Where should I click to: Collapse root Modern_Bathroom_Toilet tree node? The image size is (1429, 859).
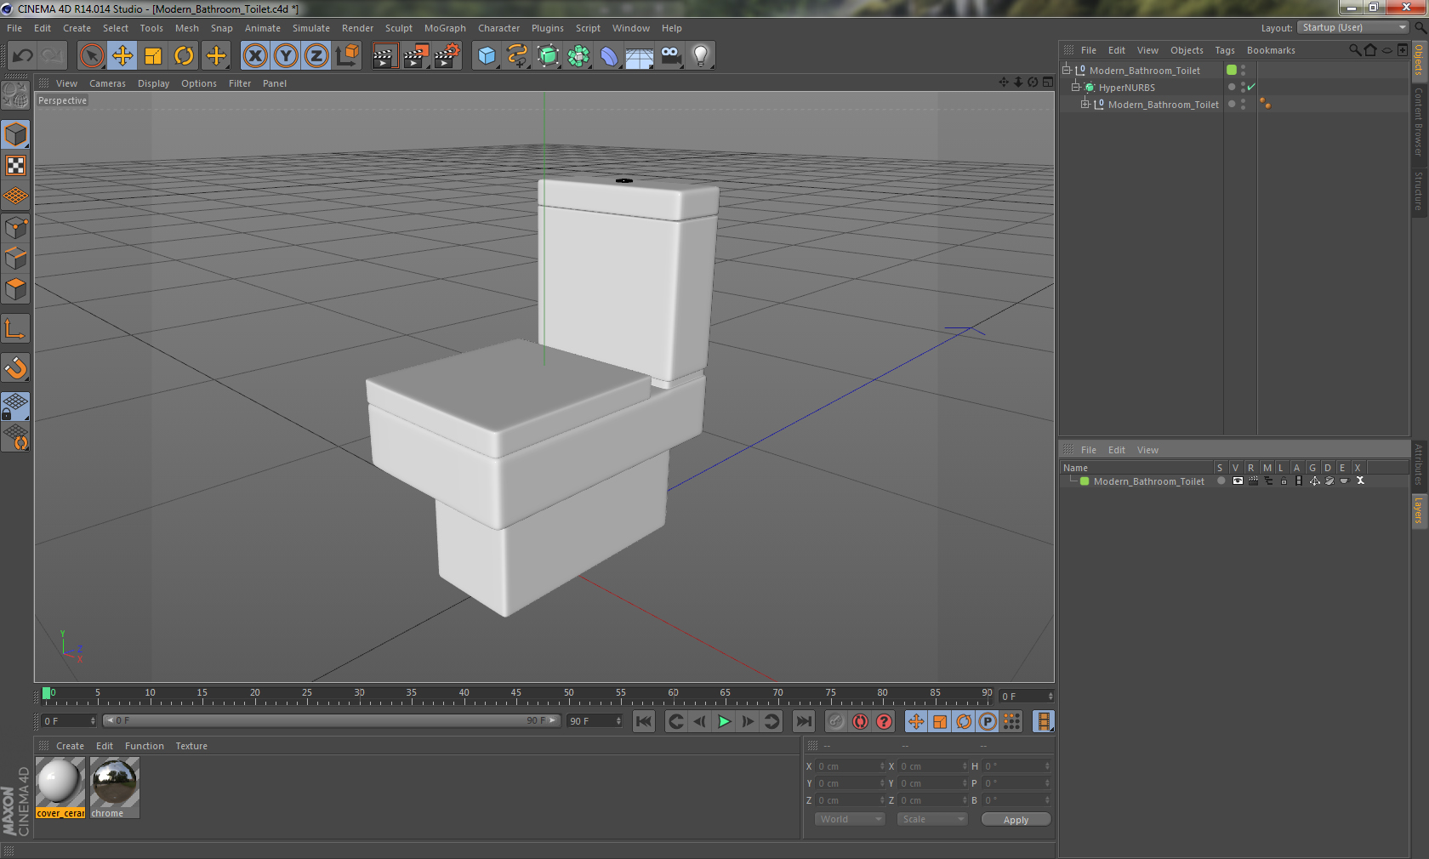tap(1066, 70)
